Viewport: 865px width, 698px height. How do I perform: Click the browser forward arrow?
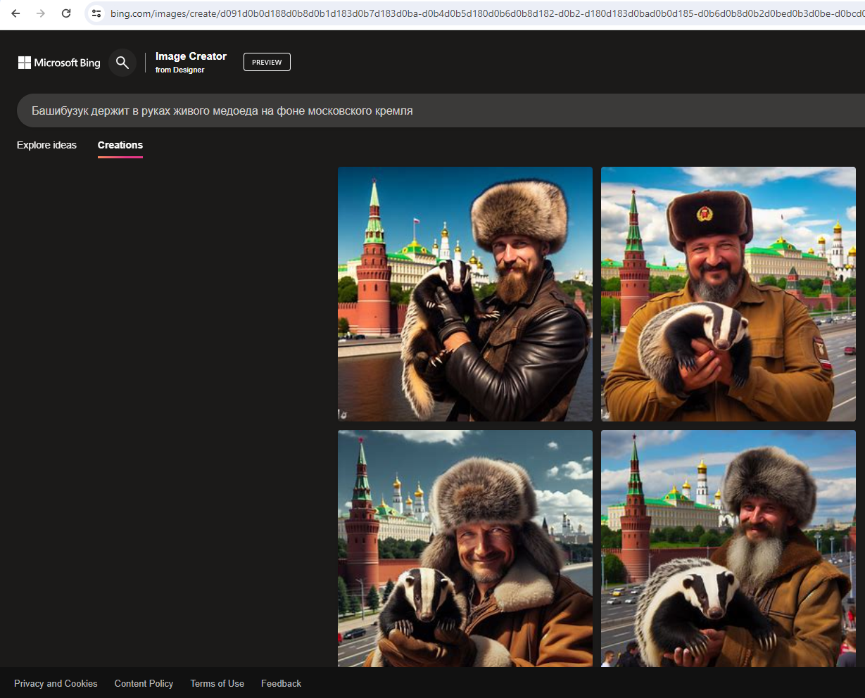point(41,13)
